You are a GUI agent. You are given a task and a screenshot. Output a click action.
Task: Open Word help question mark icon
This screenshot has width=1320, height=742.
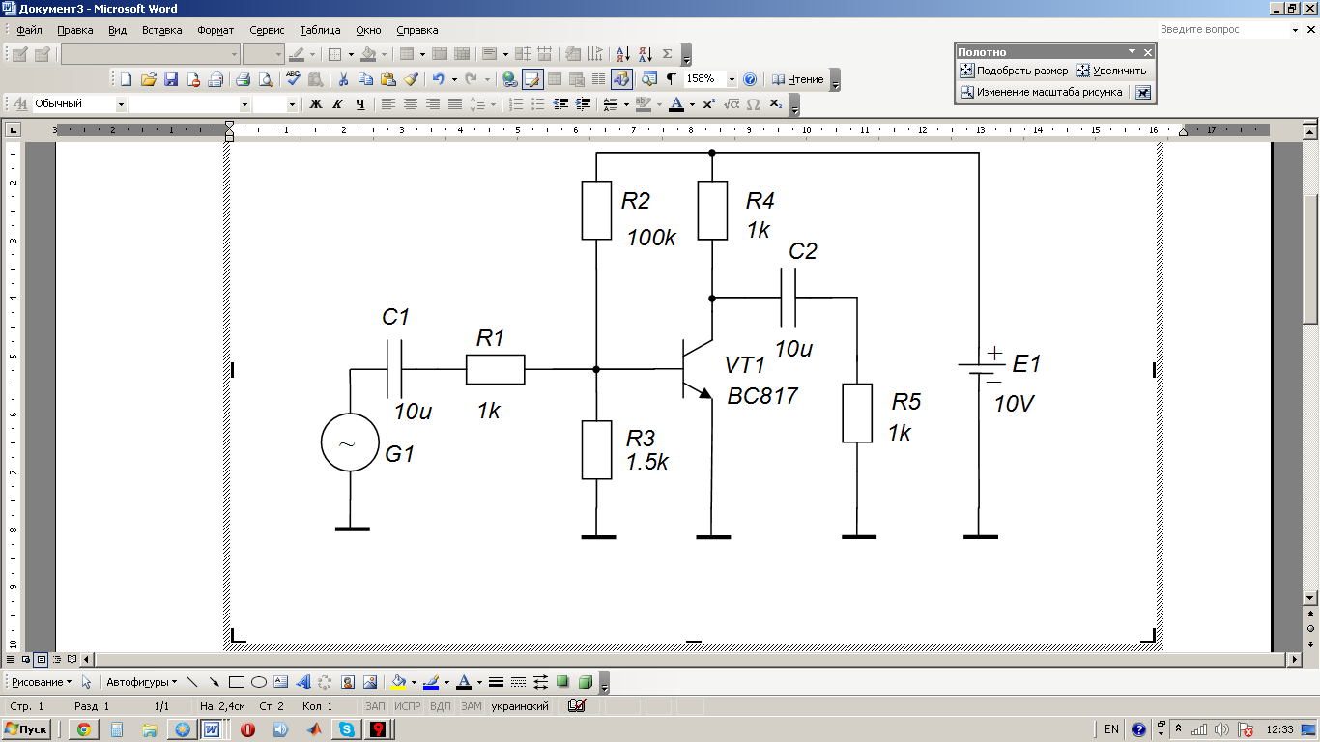click(x=749, y=79)
